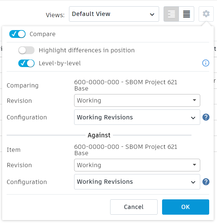This screenshot has height=224, width=217.
Task: Switch to indented tree view icon
Action: [171, 14]
